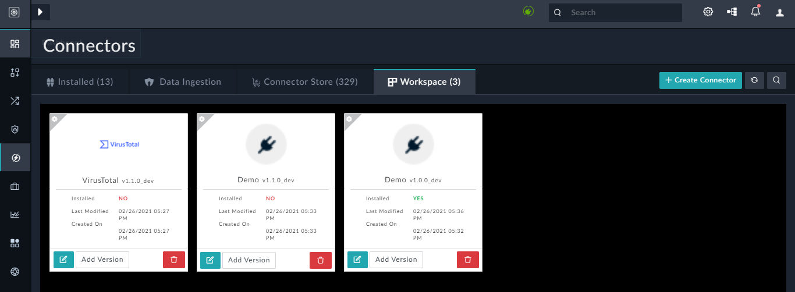Click Last Modified label on VirusTotal card
Image resolution: width=795 pixels, height=292 pixels.
(90, 211)
